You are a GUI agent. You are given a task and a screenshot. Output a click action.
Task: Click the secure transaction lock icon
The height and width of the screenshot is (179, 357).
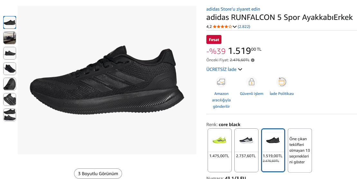click(251, 82)
